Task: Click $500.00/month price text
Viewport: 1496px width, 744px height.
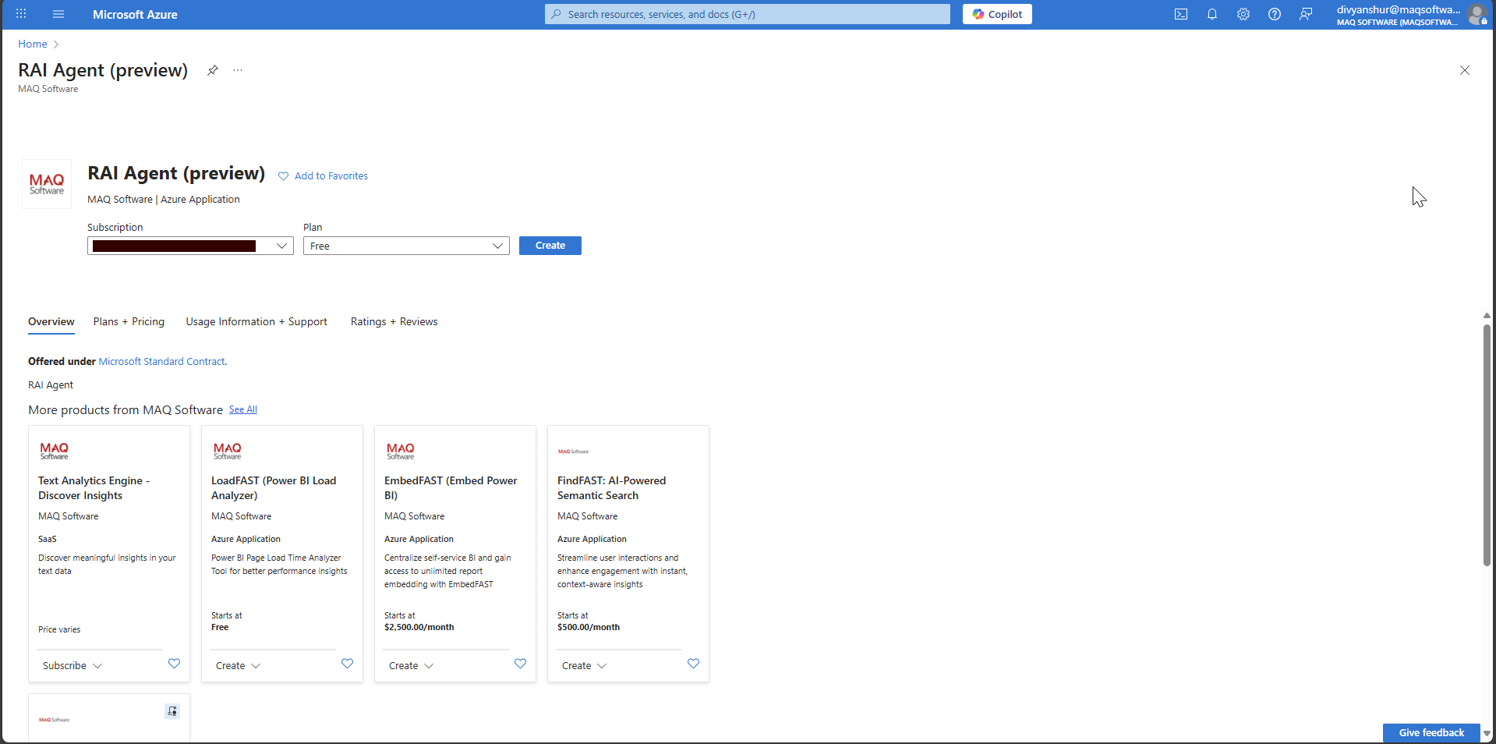Action: click(589, 627)
